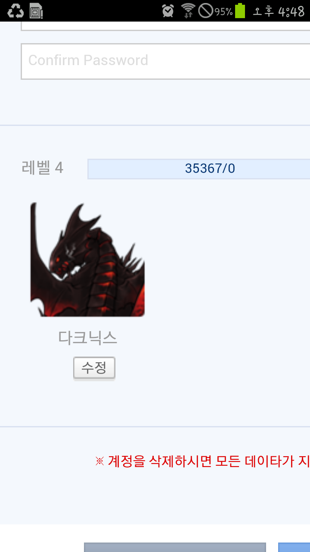Viewport: 310px width, 552px height.
Task: Click the red account deletion warning text
Action: click(202, 461)
